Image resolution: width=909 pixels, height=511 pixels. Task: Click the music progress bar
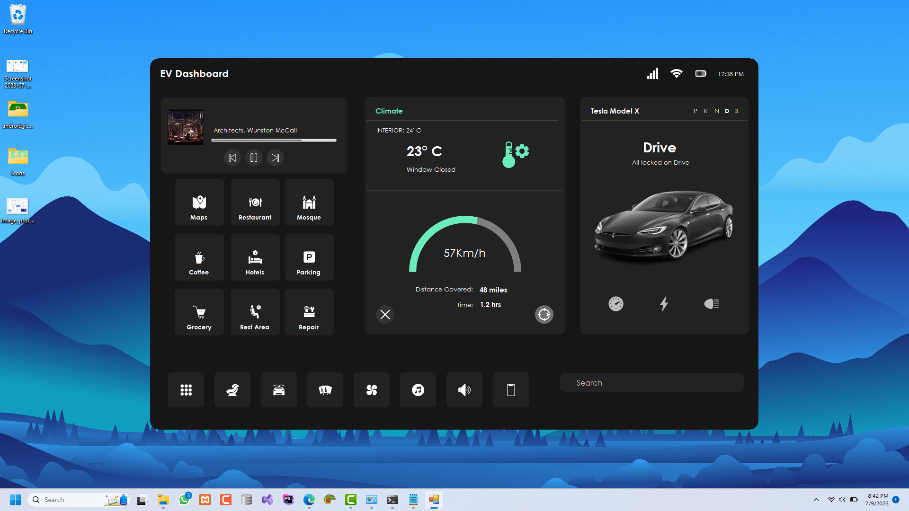click(274, 141)
